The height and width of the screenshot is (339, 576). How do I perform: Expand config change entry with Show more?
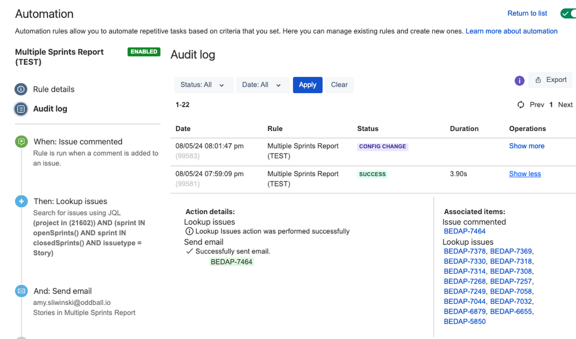click(526, 146)
